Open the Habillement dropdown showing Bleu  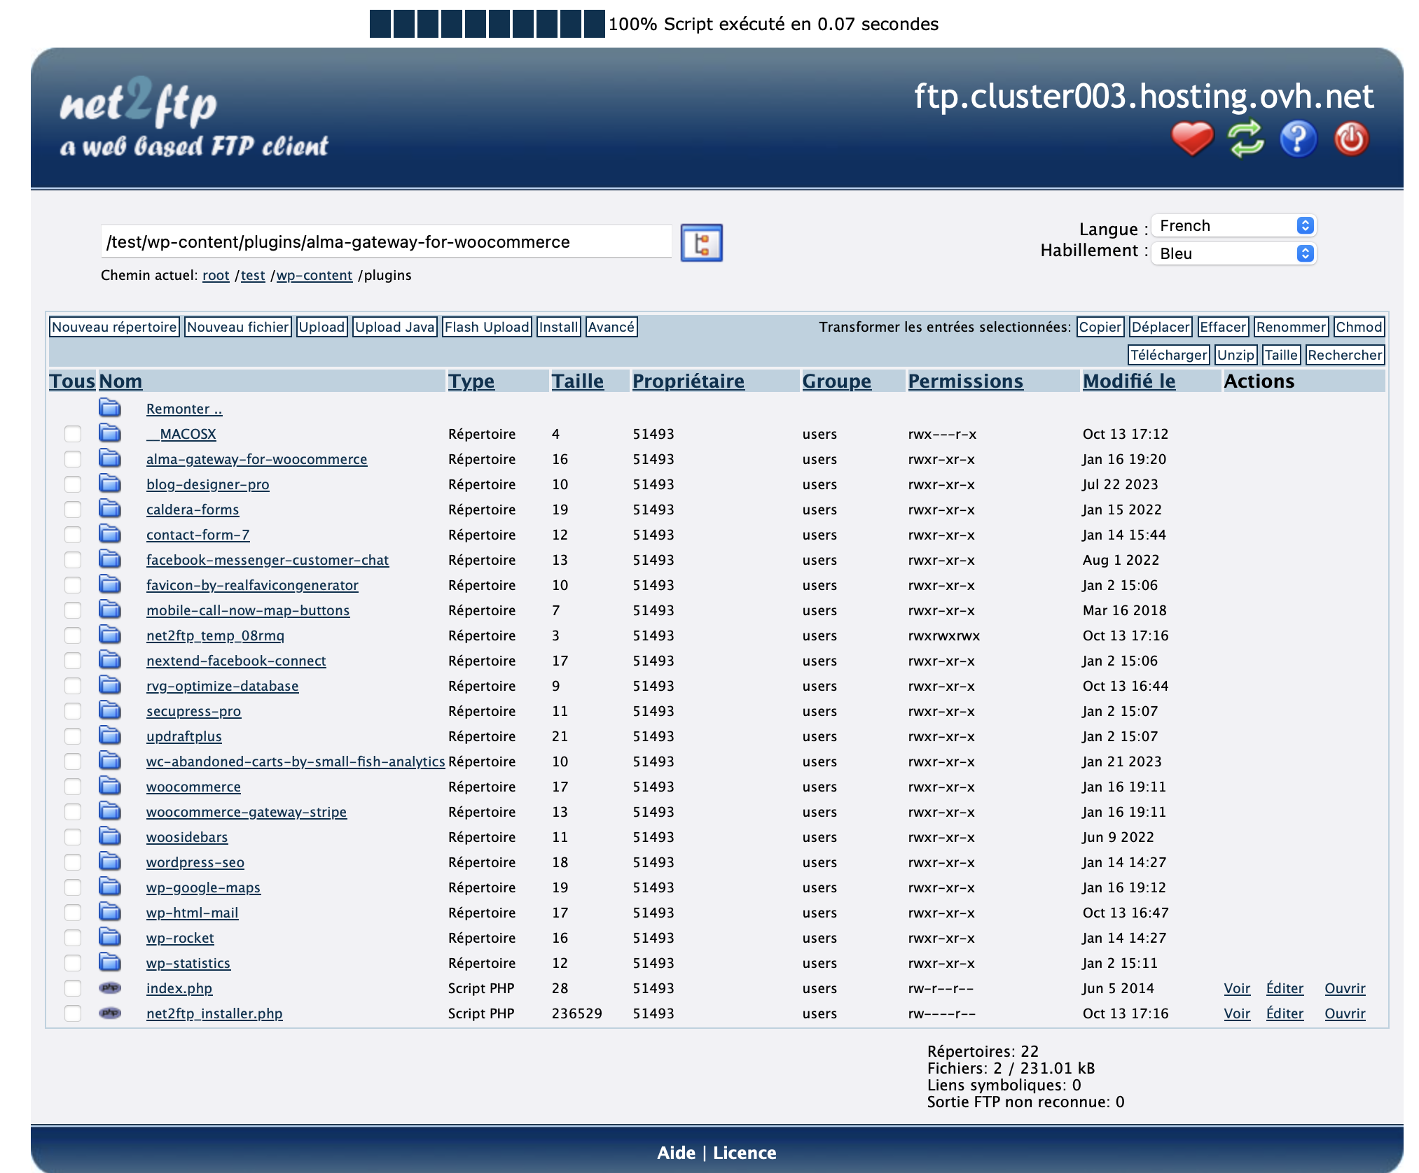1233,253
